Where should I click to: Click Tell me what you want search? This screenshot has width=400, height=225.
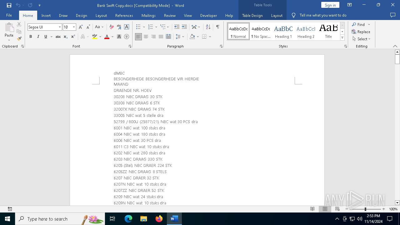coord(323,15)
